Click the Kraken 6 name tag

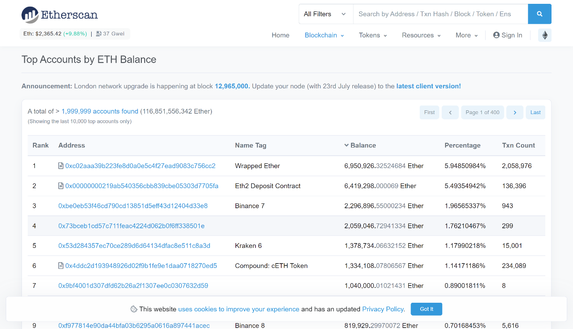click(248, 246)
